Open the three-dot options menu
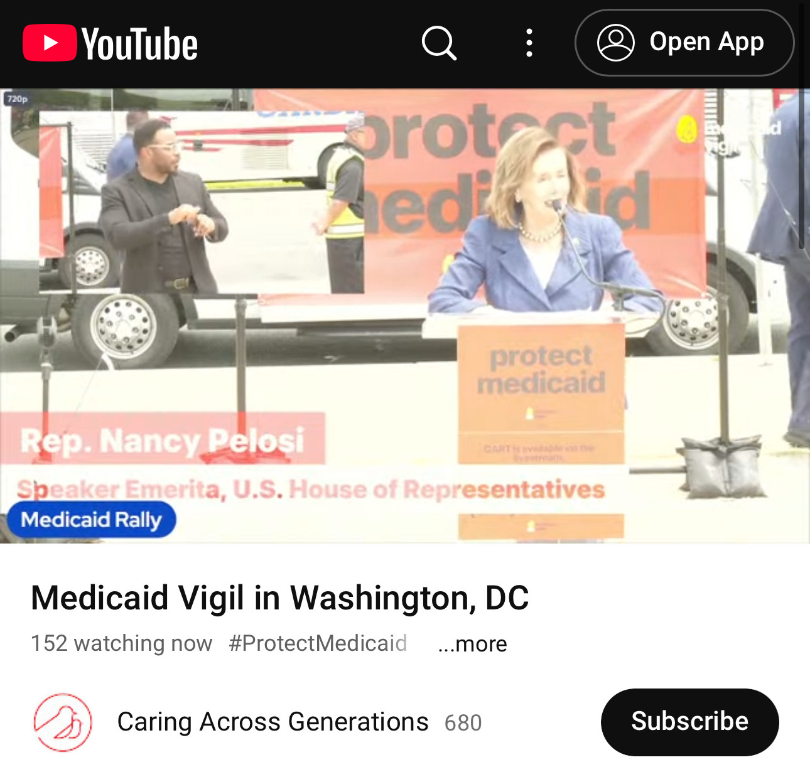 coord(529,43)
